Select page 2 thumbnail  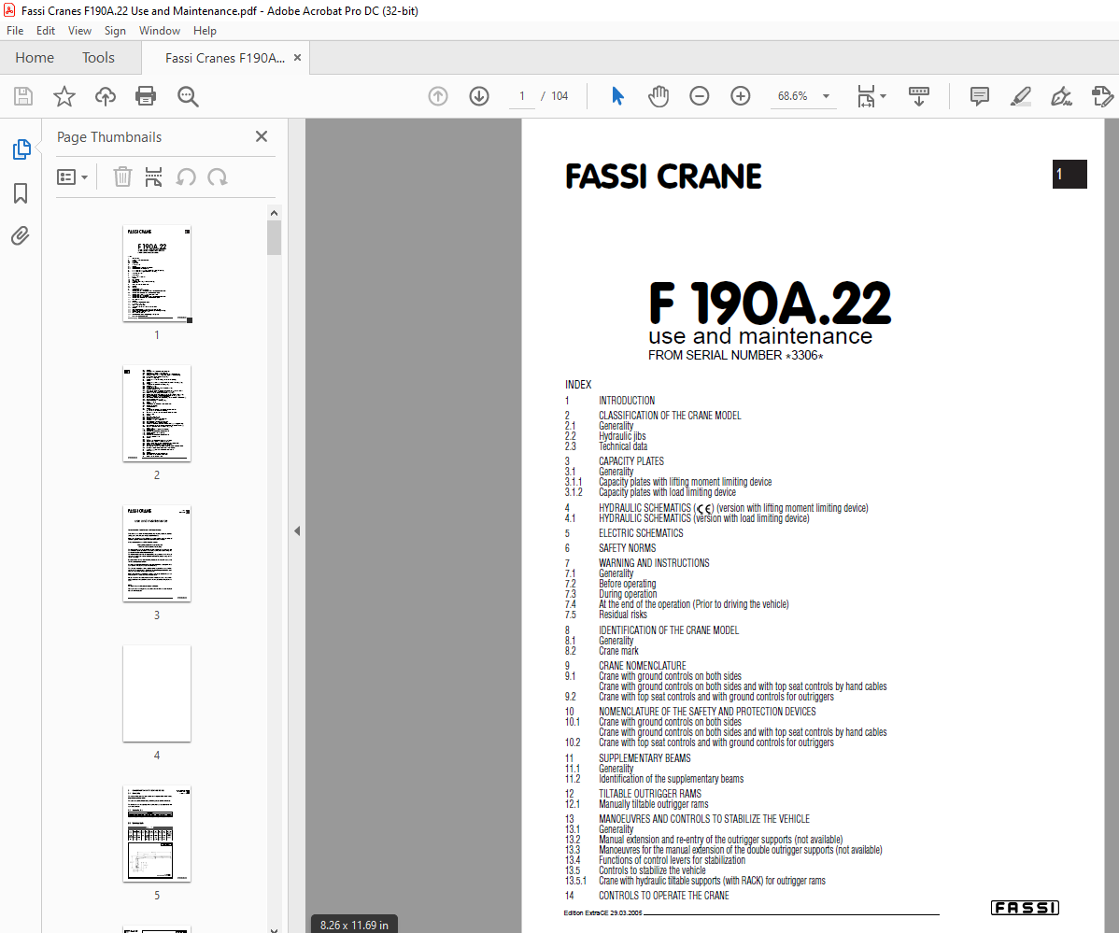157,414
